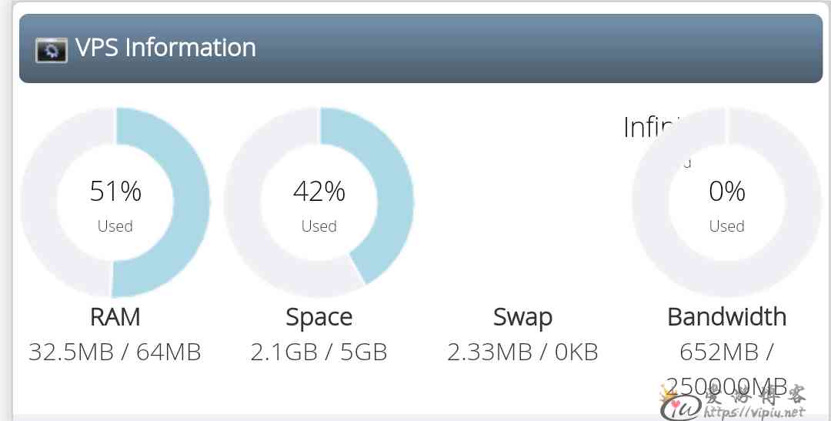Click the 42% Used label
The image size is (831, 421).
(x=319, y=205)
